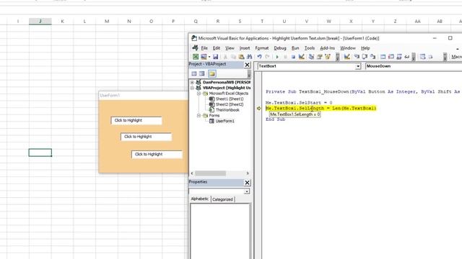
Task: Close the Properties pane
Action: point(247,183)
